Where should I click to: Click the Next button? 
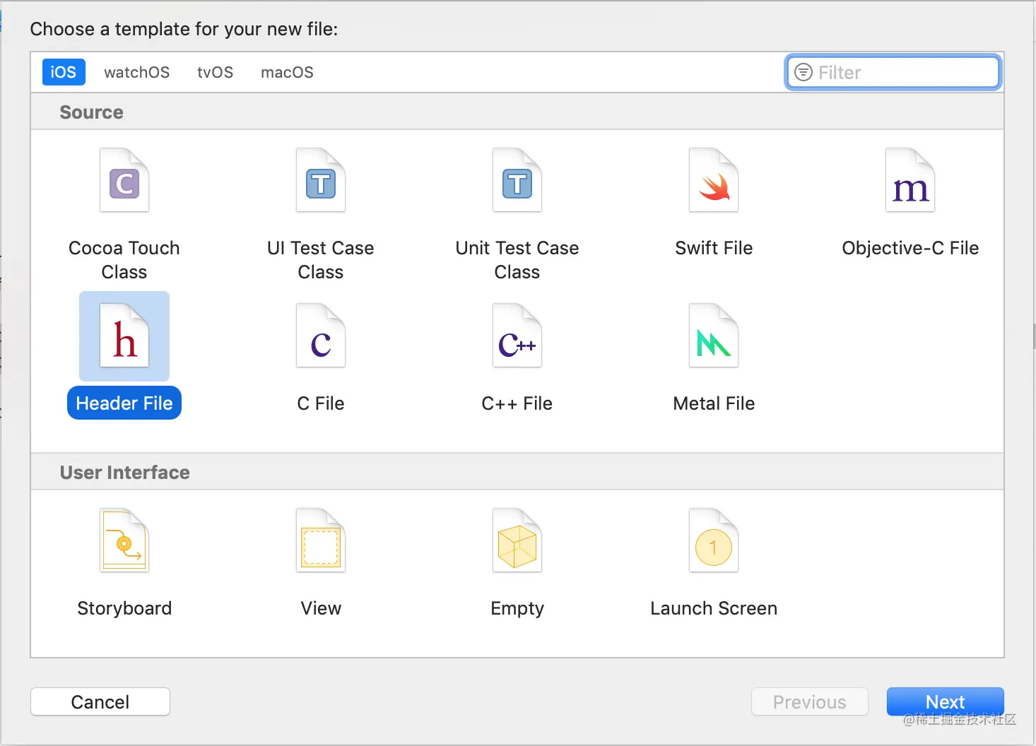946,701
